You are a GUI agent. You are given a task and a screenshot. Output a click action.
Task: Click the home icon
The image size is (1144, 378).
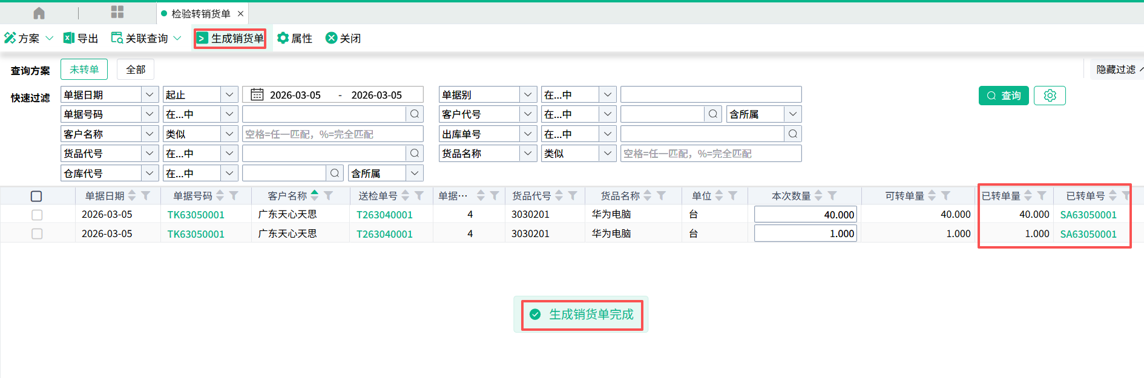(x=39, y=13)
